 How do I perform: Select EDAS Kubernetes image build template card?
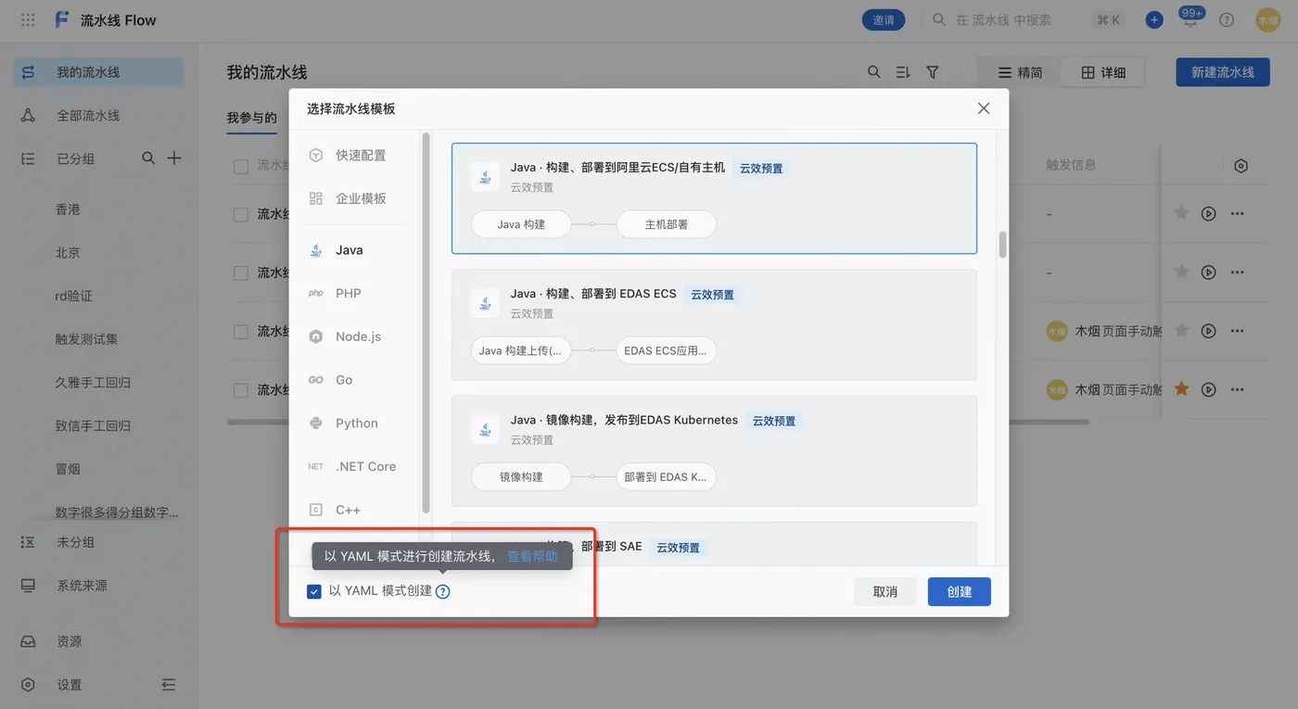714,450
